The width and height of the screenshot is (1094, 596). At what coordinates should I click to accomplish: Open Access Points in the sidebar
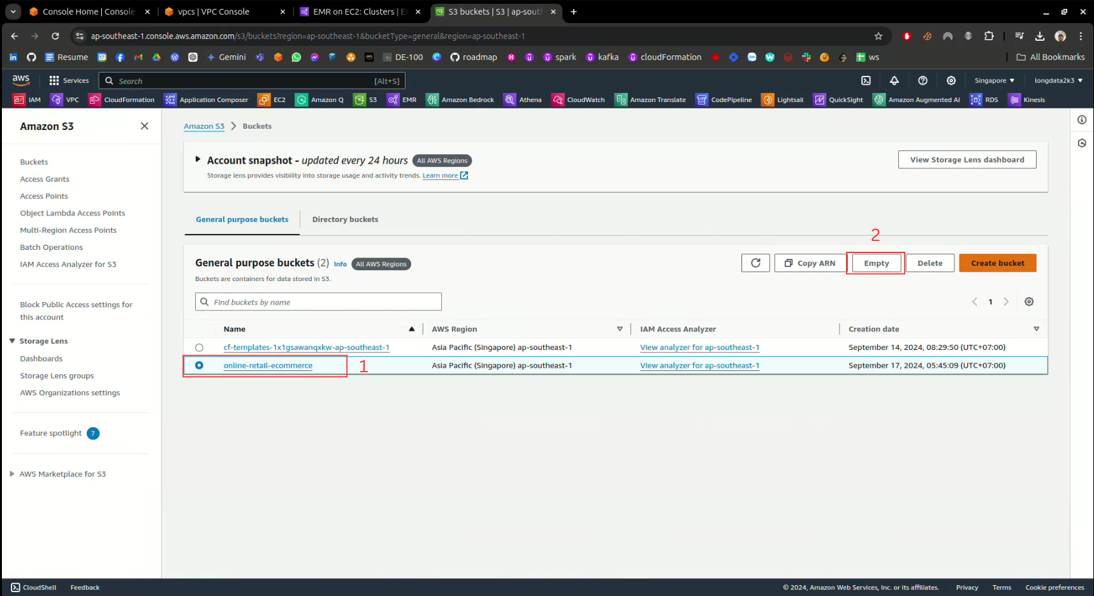click(x=44, y=196)
